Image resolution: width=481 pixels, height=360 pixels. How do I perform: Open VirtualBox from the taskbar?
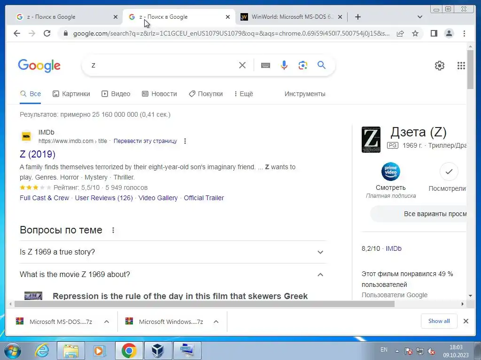pyautogui.click(x=158, y=351)
